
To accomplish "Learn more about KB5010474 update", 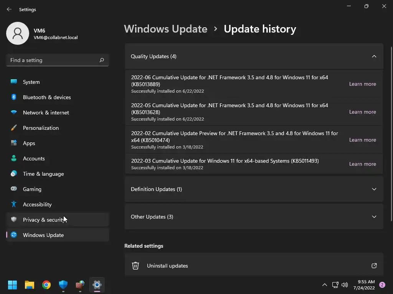I will pyautogui.click(x=362, y=140).
